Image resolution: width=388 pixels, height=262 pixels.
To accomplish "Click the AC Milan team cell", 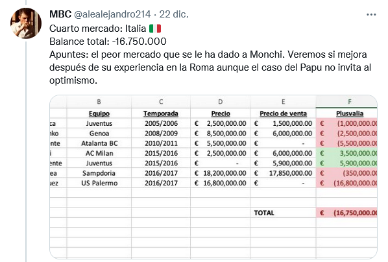I will tap(99, 153).
